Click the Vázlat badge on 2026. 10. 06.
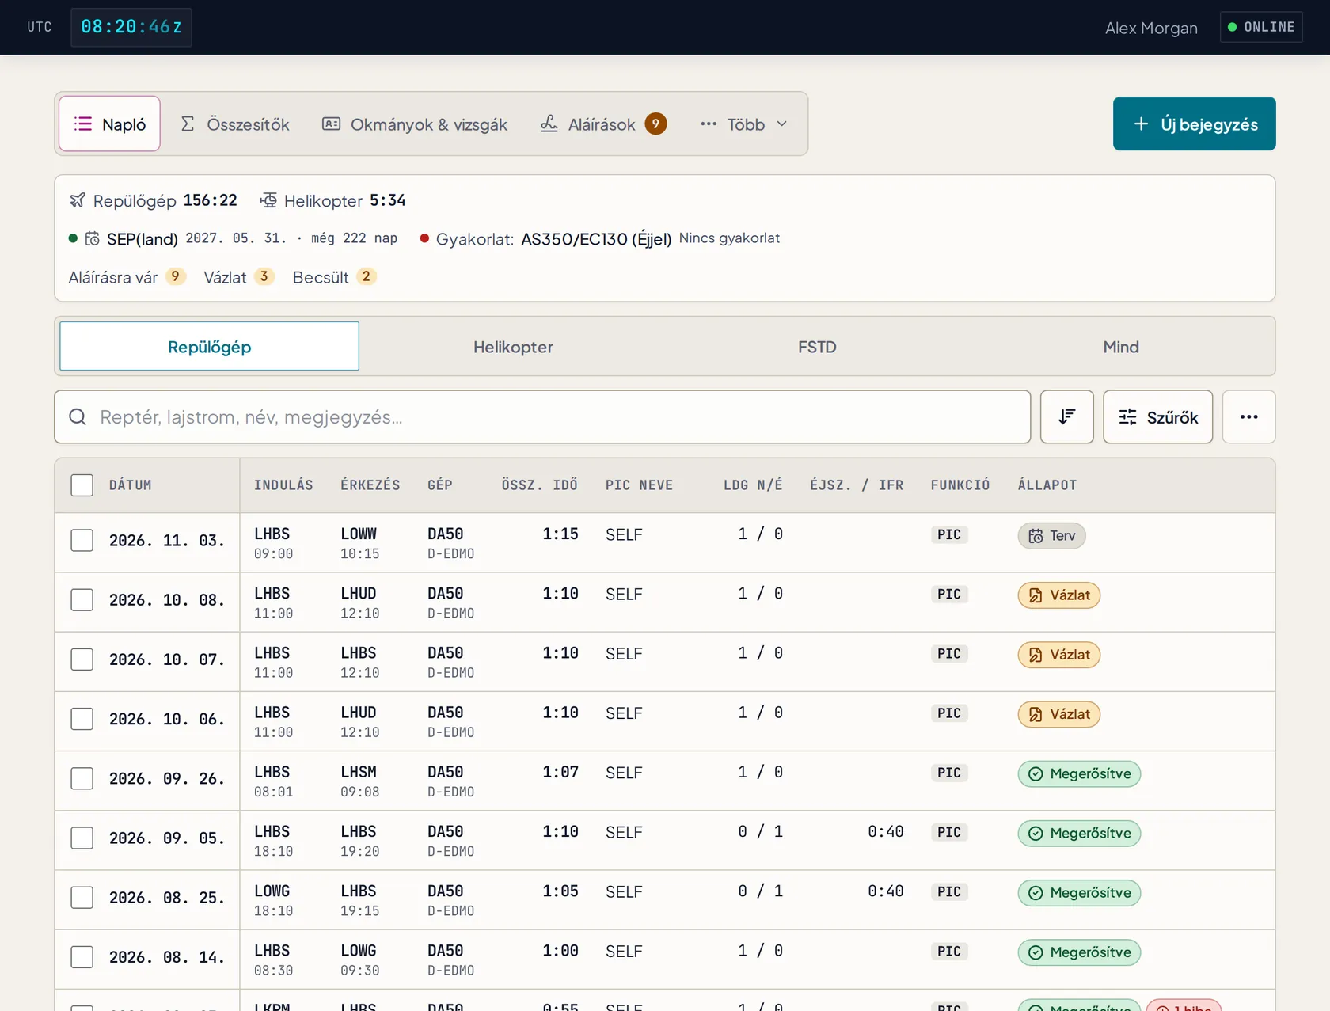The height and width of the screenshot is (1011, 1330). point(1058,714)
